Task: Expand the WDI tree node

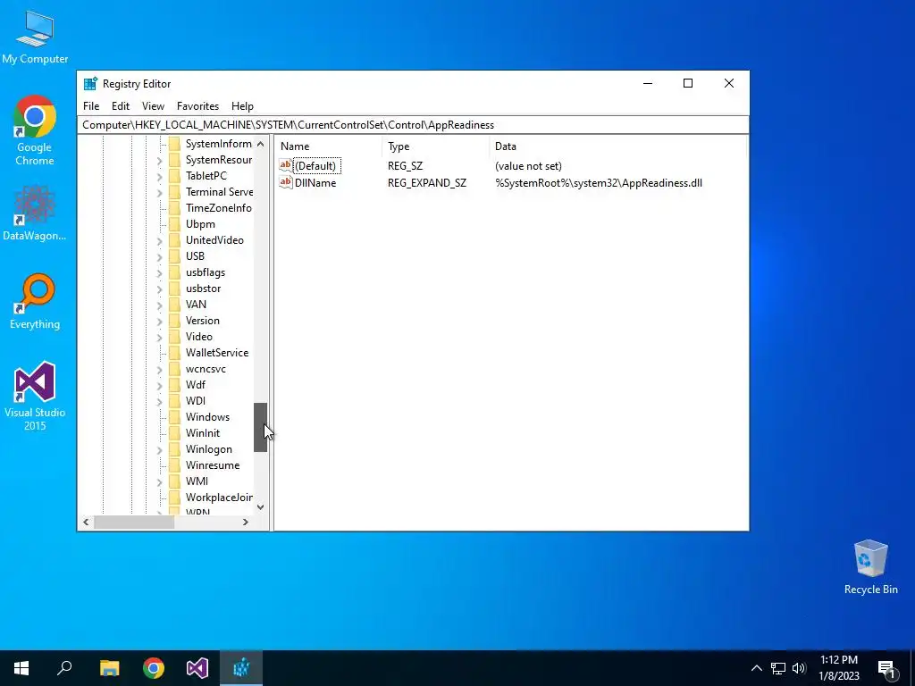Action: (x=159, y=401)
